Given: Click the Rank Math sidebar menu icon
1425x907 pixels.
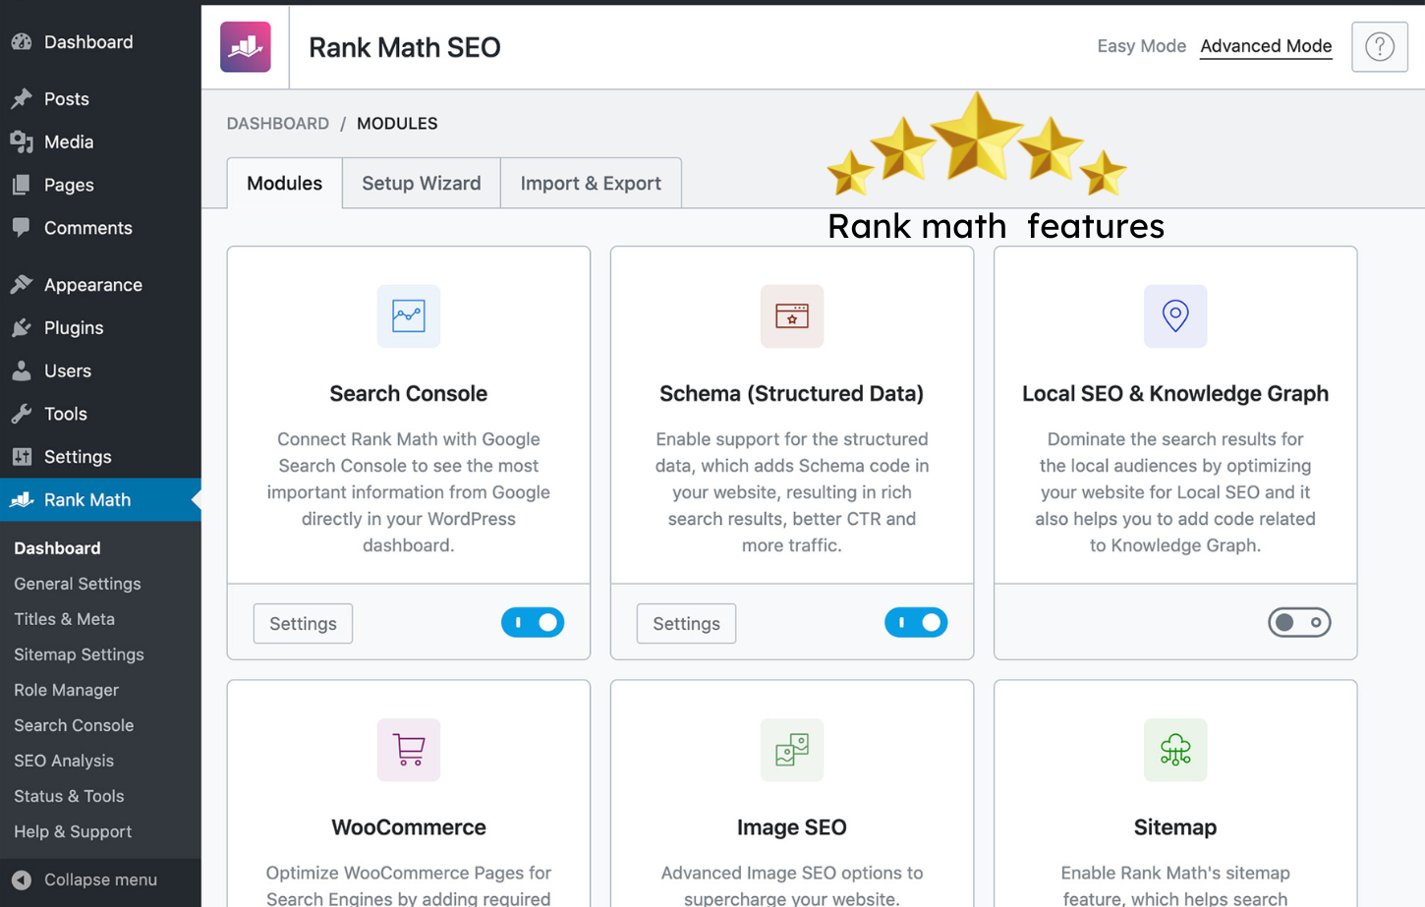Looking at the screenshot, I should (22, 499).
